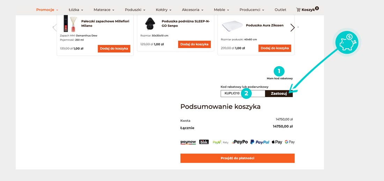The image size is (384, 181).
Task: Expand the Promocje dropdown menu
Action: pyautogui.click(x=47, y=10)
